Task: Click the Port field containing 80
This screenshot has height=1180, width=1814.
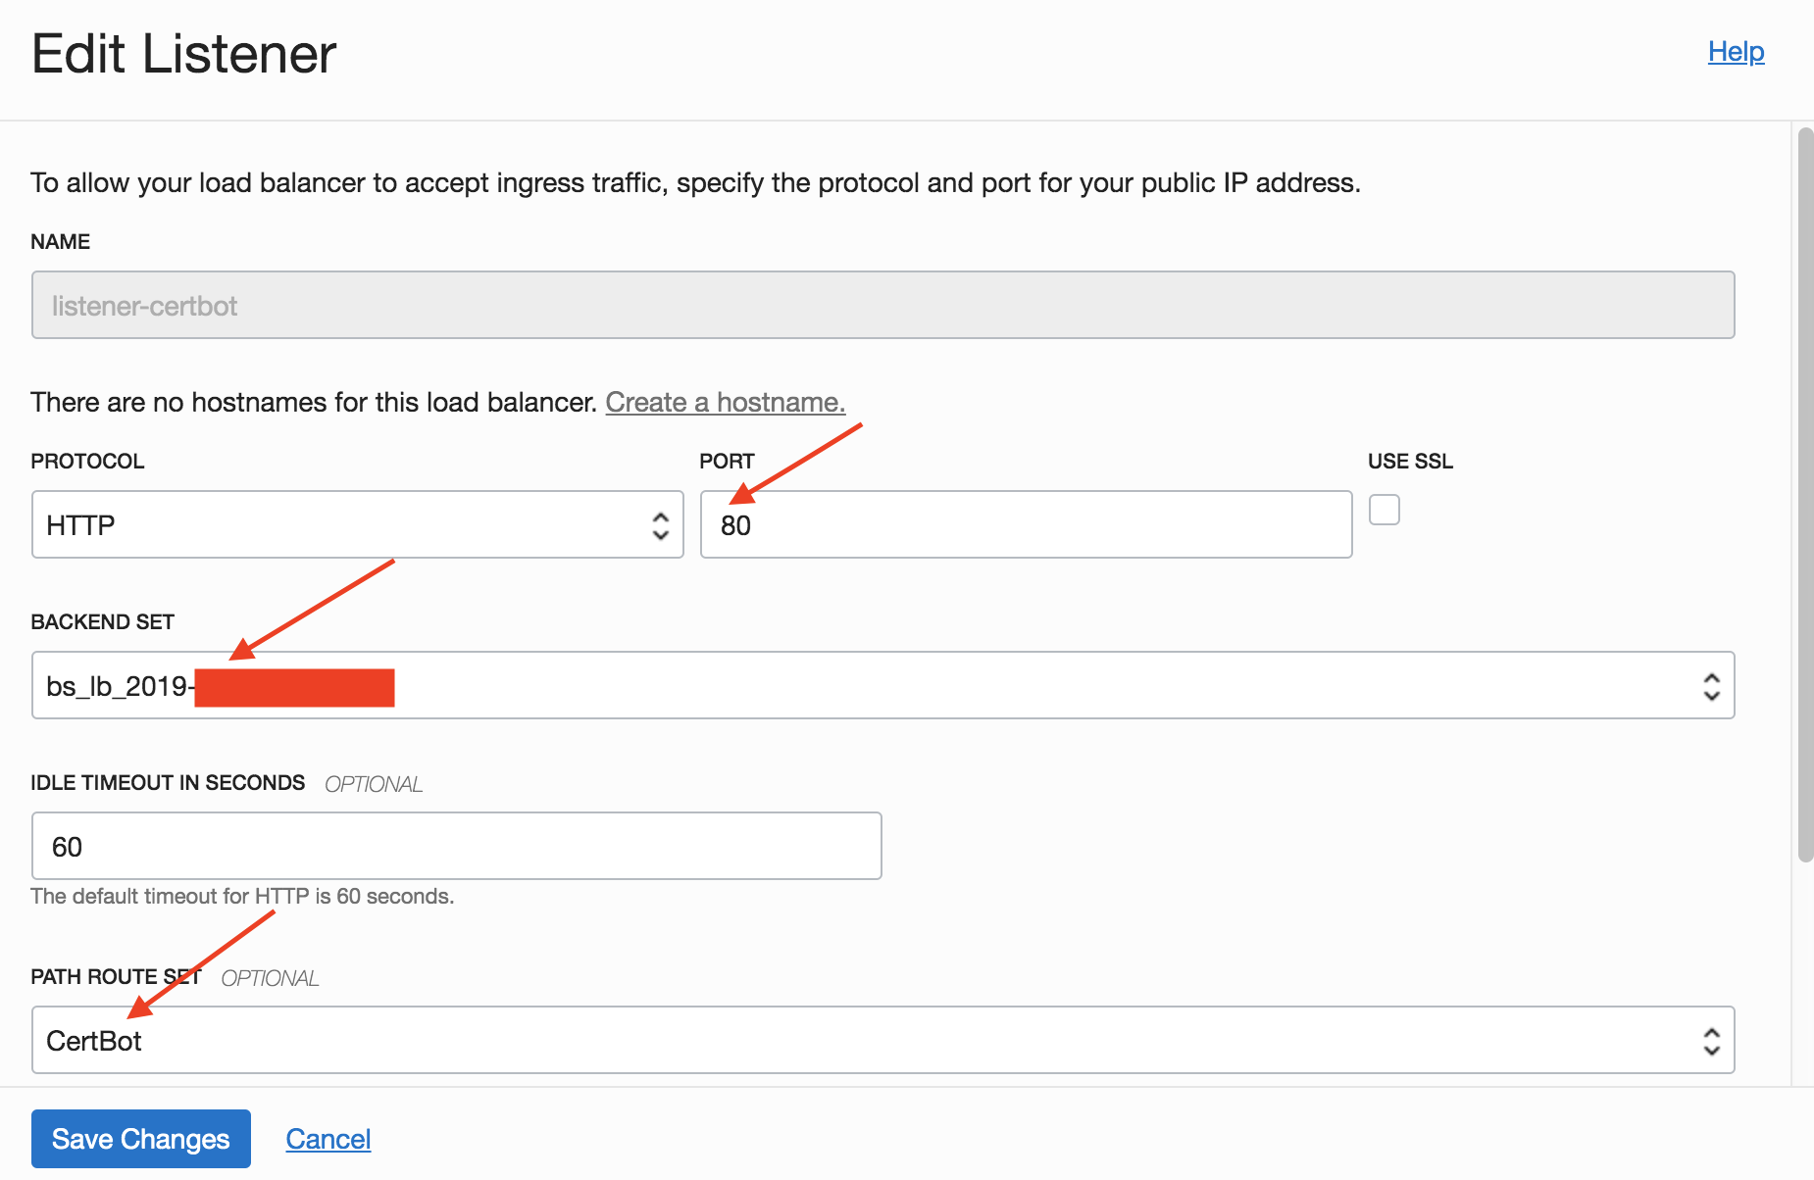Action: 1026,525
